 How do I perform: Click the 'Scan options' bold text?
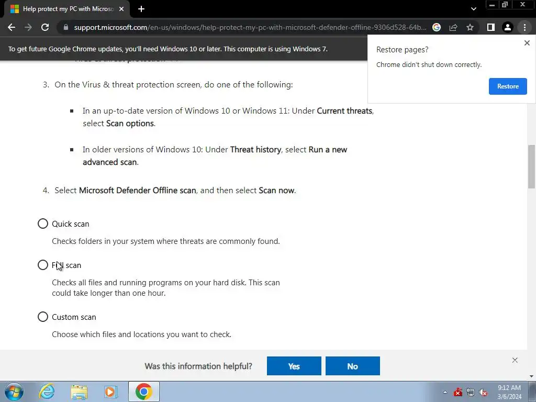pos(130,124)
